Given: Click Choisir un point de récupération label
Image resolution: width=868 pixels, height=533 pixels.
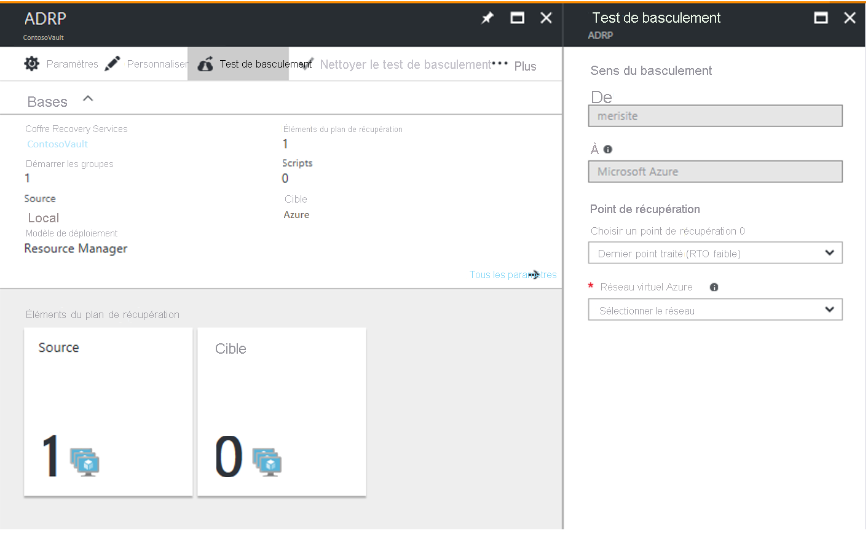Looking at the screenshot, I should pos(668,231).
